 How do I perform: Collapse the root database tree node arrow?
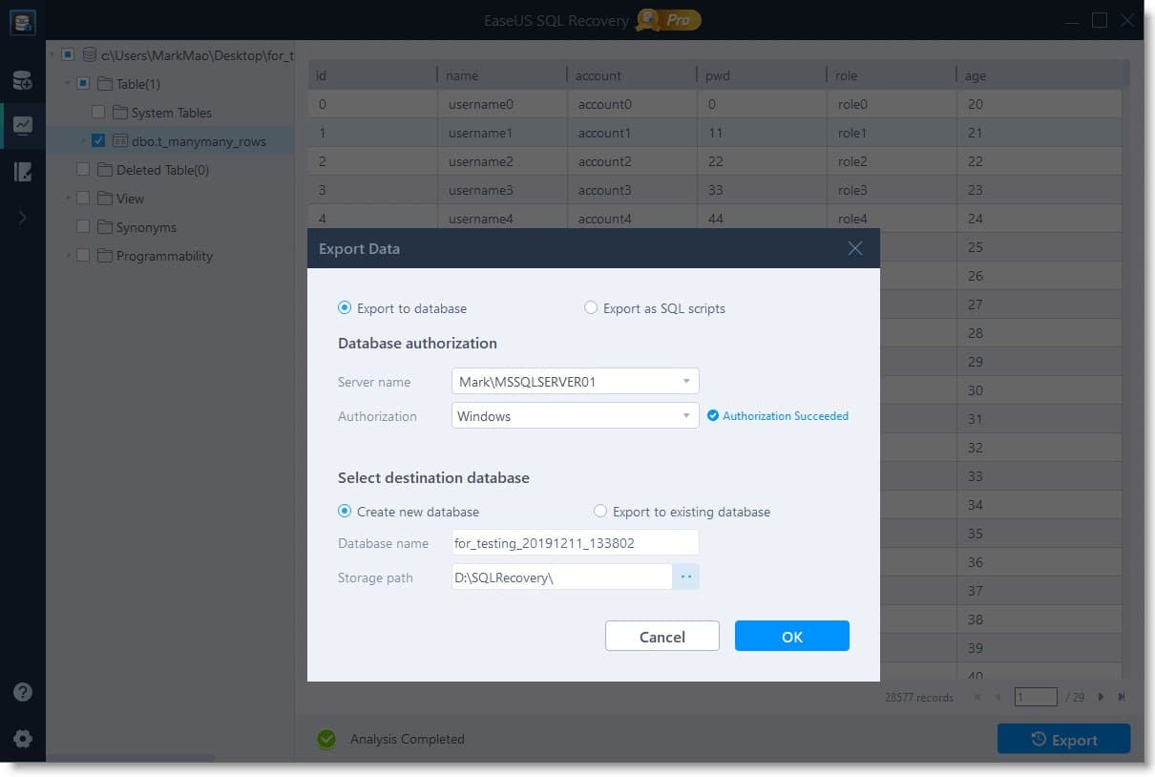(x=52, y=55)
